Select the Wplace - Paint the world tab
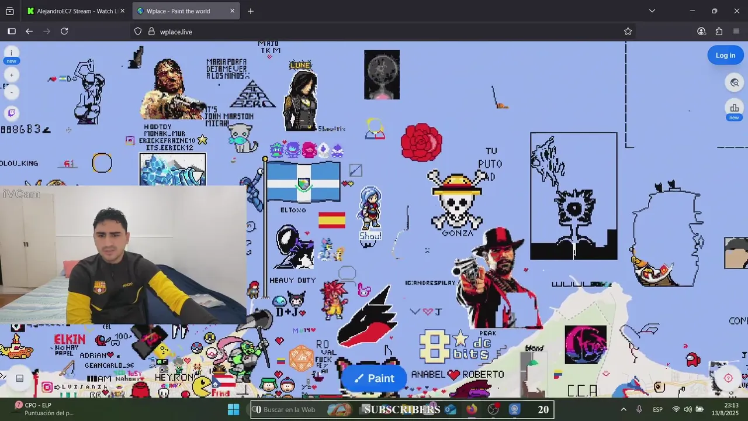This screenshot has width=748, height=421. point(186,11)
